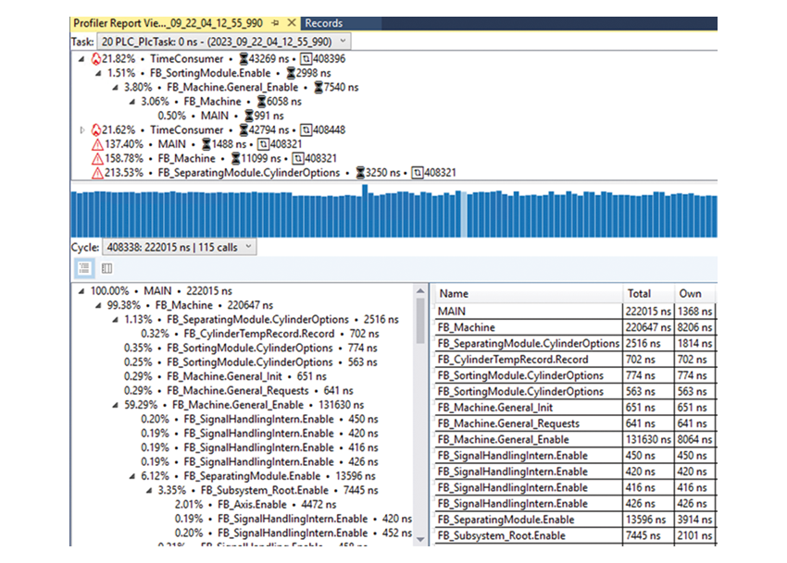Click the warning triangle at 158.78% FB_Machine

pyautogui.click(x=97, y=159)
